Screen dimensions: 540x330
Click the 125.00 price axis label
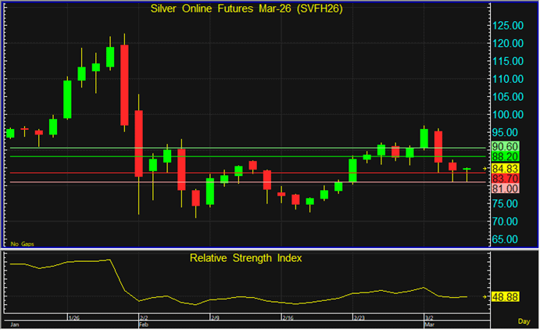point(506,25)
